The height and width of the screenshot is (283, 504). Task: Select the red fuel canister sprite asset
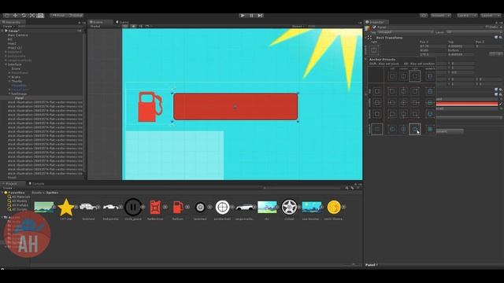tap(155, 208)
